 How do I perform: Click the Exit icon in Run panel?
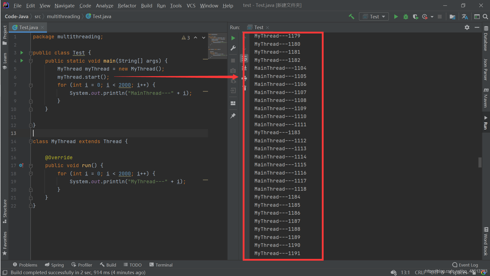coord(233,90)
